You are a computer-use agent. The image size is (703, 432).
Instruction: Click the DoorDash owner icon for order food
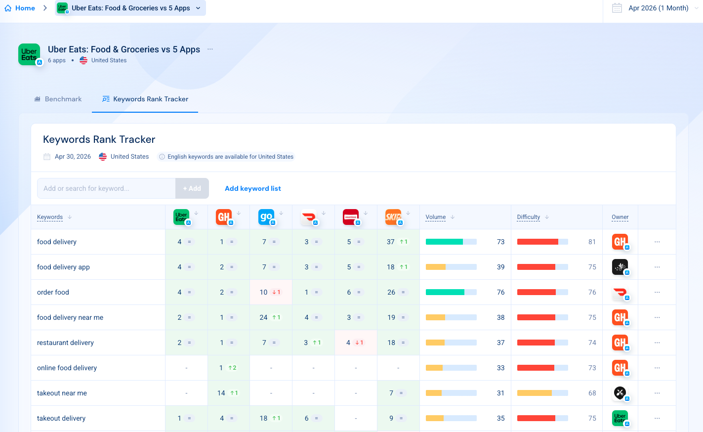point(620,292)
